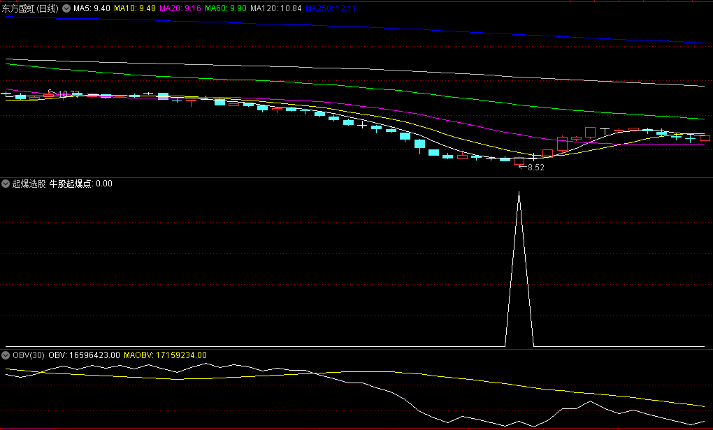Open the OBV(30) indicator dropdown arrow
This screenshot has height=430, width=713.
tap(6, 355)
